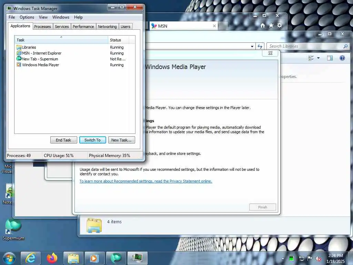This screenshot has width=353, height=265.
Task: Click the refresh button in Libraries window
Action: pos(260,47)
